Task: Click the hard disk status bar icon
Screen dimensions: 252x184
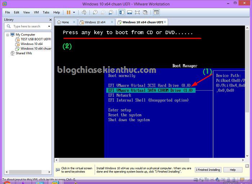Action: click(195, 180)
